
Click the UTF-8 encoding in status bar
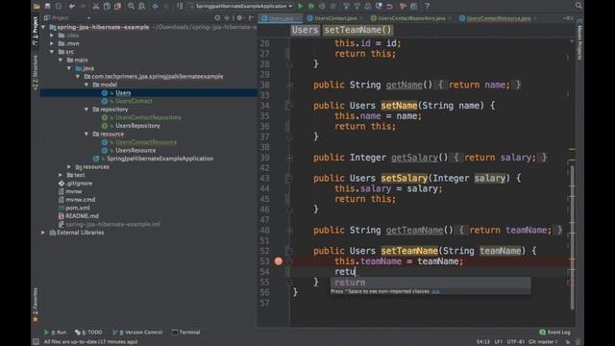pos(516,342)
